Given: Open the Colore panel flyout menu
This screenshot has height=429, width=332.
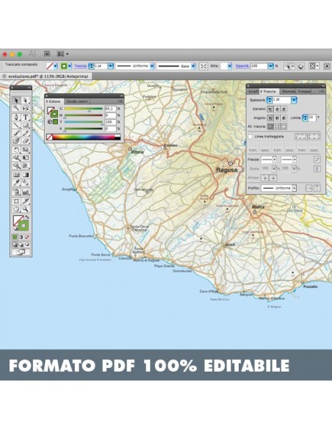Looking at the screenshot, I should (x=120, y=101).
